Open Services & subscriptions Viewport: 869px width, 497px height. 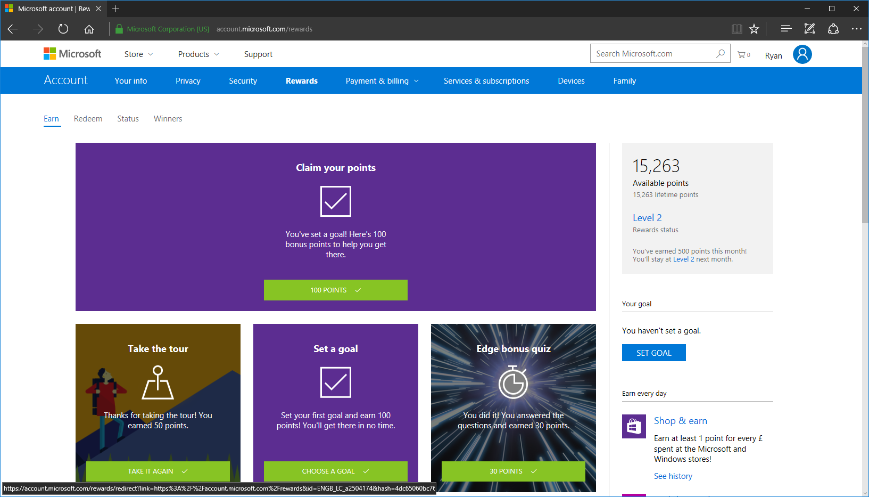point(486,81)
